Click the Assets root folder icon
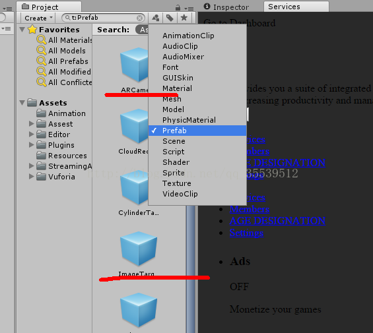The image size is (373, 333). [x=32, y=103]
